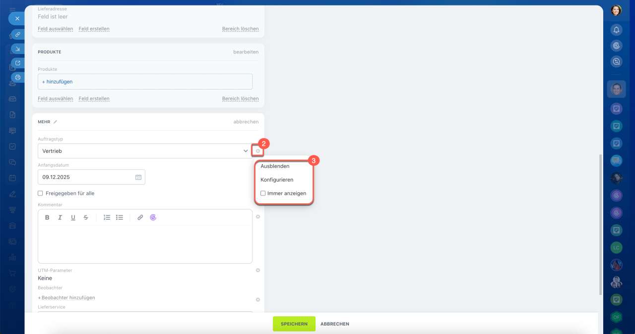Toggle underline in Kommentar editor
635x334 pixels.
coord(73,217)
